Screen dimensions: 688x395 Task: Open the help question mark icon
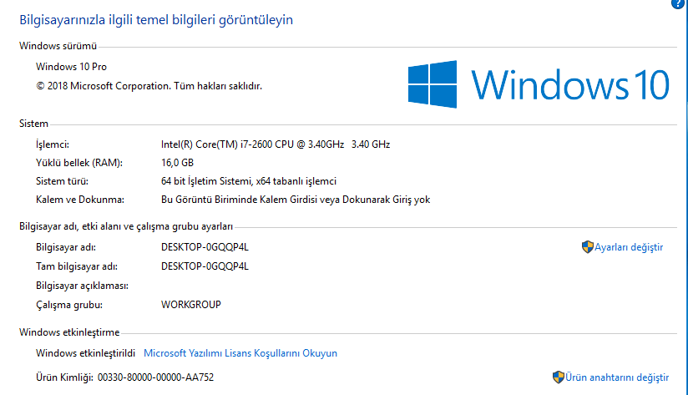(678, 3)
